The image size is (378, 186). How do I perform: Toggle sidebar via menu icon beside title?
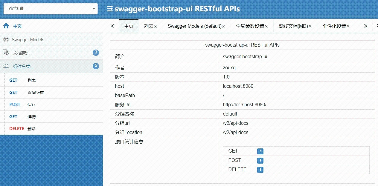click(x=110, y=9)
